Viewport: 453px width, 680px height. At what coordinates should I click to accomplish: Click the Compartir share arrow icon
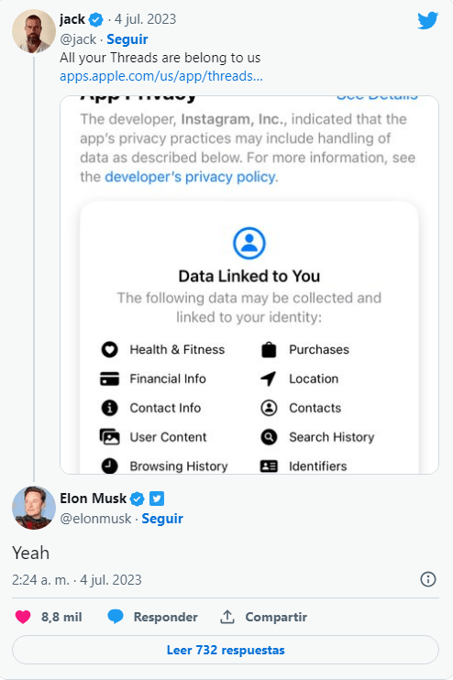226,616
